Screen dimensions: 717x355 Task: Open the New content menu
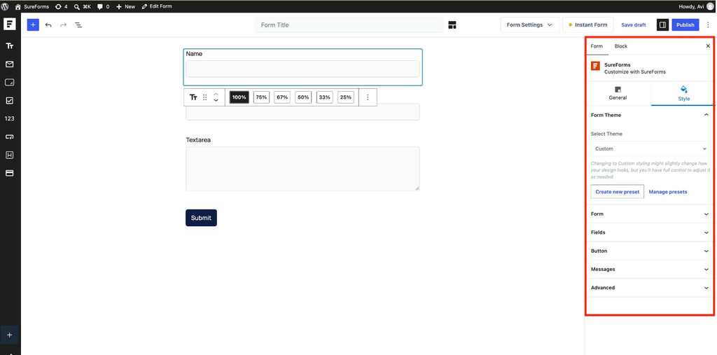coord(126,6)
